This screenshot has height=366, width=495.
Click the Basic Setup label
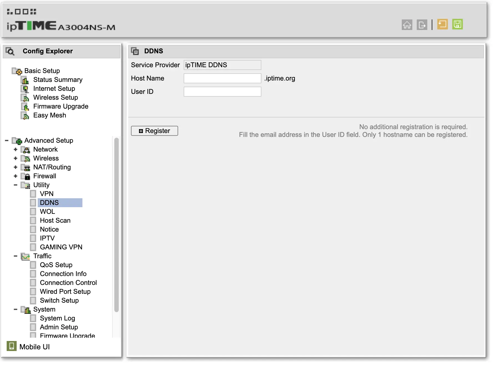(x=42, y=71)
